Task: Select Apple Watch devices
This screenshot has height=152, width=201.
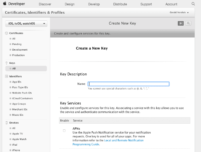Action: 19,139
